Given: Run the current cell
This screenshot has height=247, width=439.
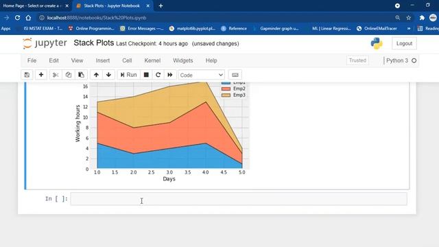Looking at the screenshot, I should click(x=128, y=75).
